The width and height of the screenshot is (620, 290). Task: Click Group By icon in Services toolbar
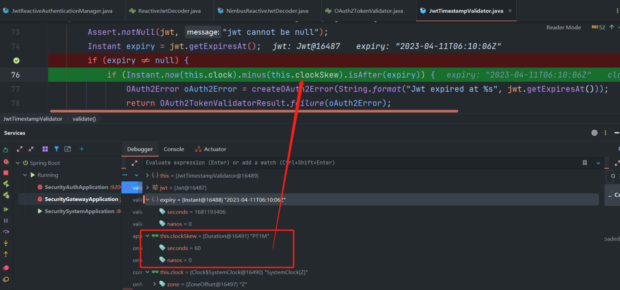[45, 149]
